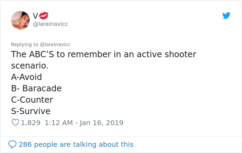Click the speech bubble conversation icon

[x=12, y=144]
